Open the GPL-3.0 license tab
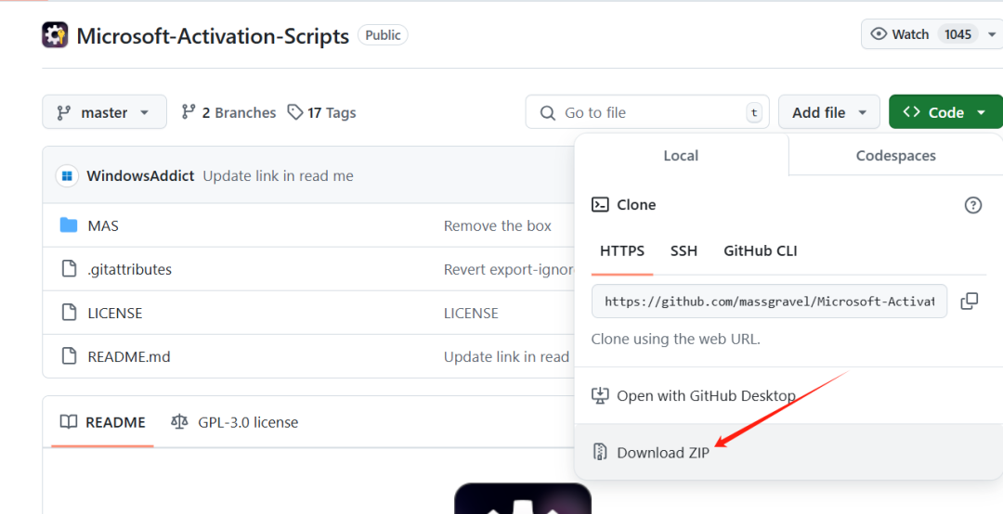This screenshot has height=514, width=1003. (x=235, y=422)
